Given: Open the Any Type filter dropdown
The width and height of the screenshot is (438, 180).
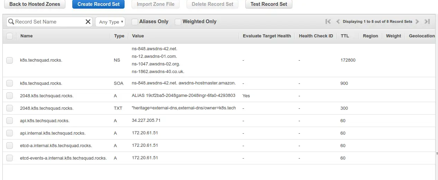Looking at the screenshot, I should pos(110,22).
